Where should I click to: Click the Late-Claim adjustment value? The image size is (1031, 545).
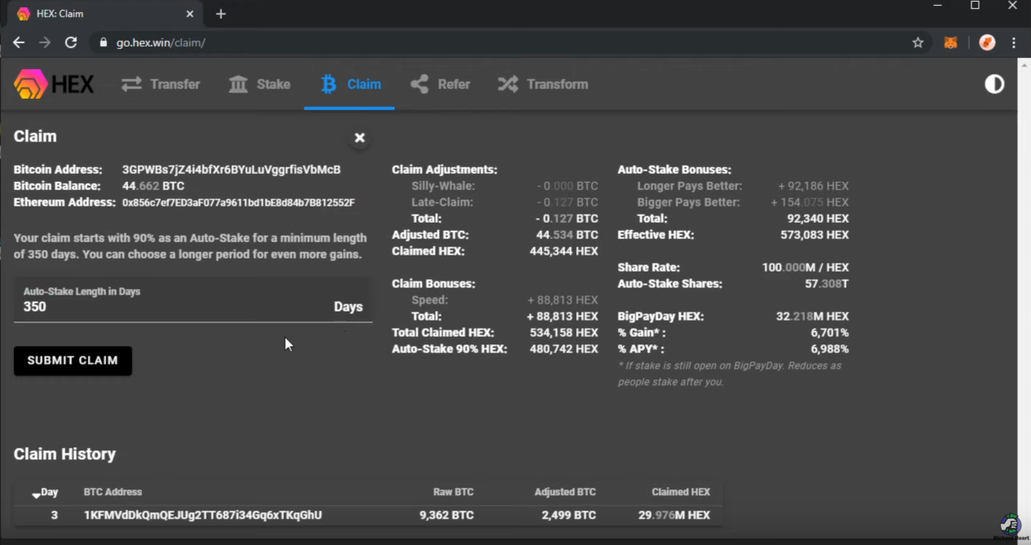tap(567, 202)
